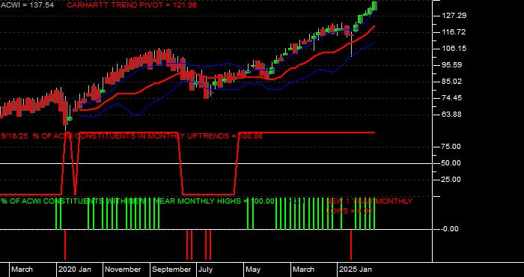Click the new 1 year monthly highs label

click(137, 201)
